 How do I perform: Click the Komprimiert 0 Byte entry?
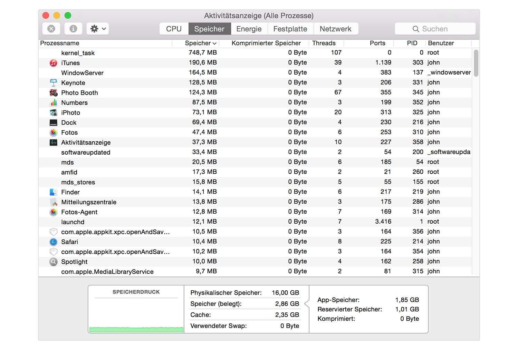pos(368,319)
